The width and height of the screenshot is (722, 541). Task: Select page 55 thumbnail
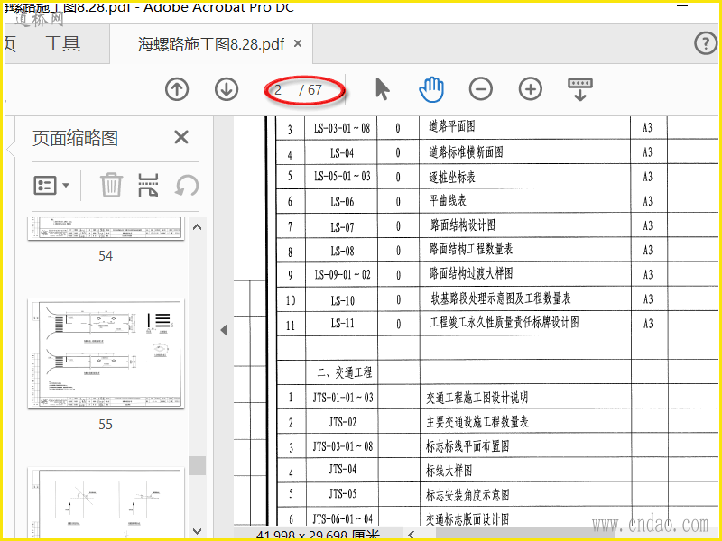(106, 353)
